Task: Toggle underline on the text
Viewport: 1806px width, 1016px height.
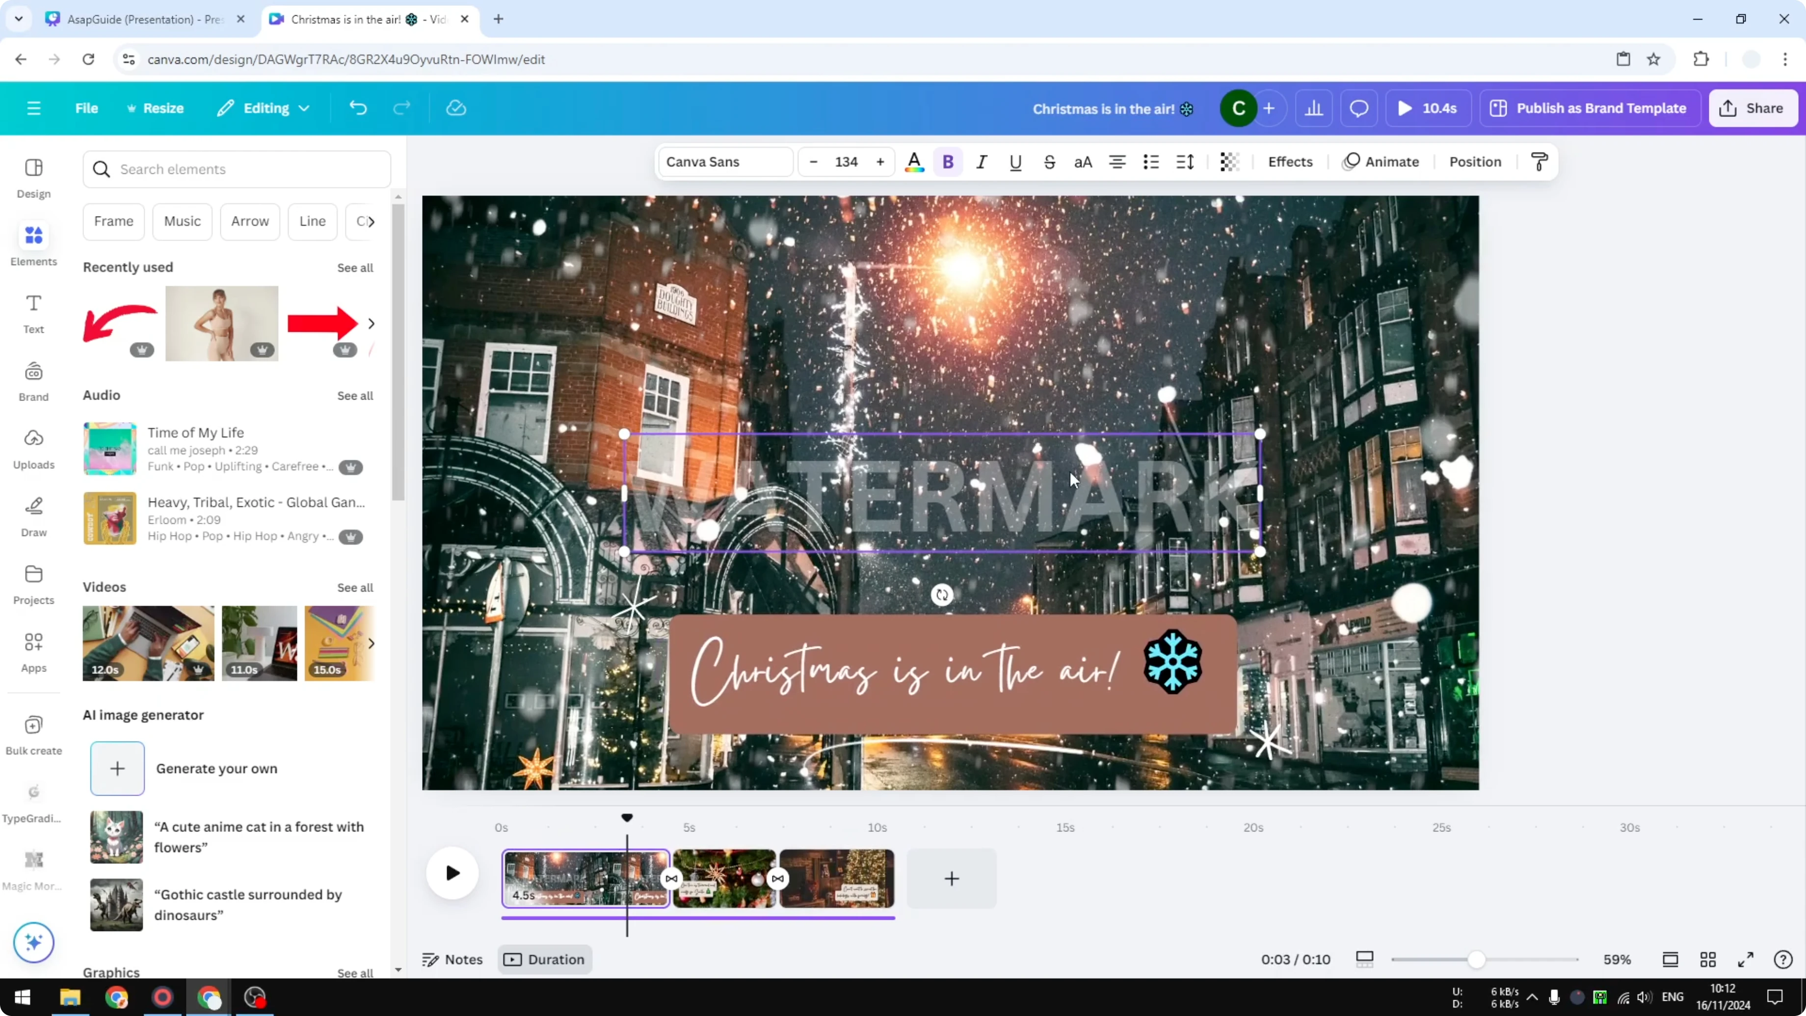Action: coord(1015,162)
